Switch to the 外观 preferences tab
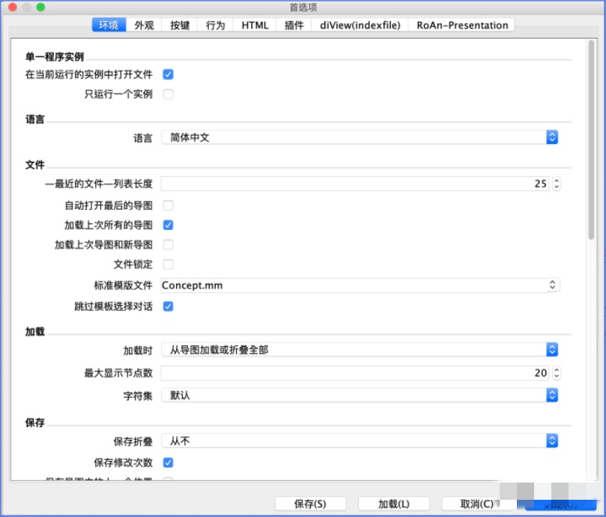 (143, 25)
